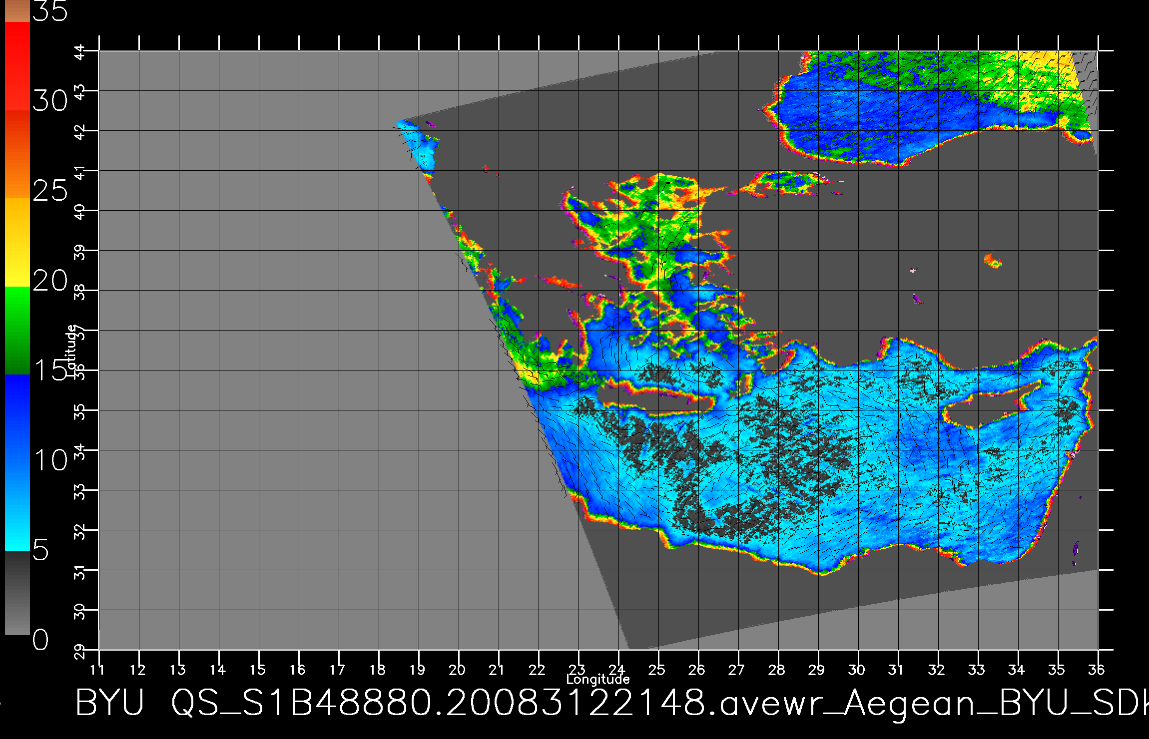Viewport: 1149px width, 739px height.
Task: Click longitude tick label 34
Action: coord(1016,670)
